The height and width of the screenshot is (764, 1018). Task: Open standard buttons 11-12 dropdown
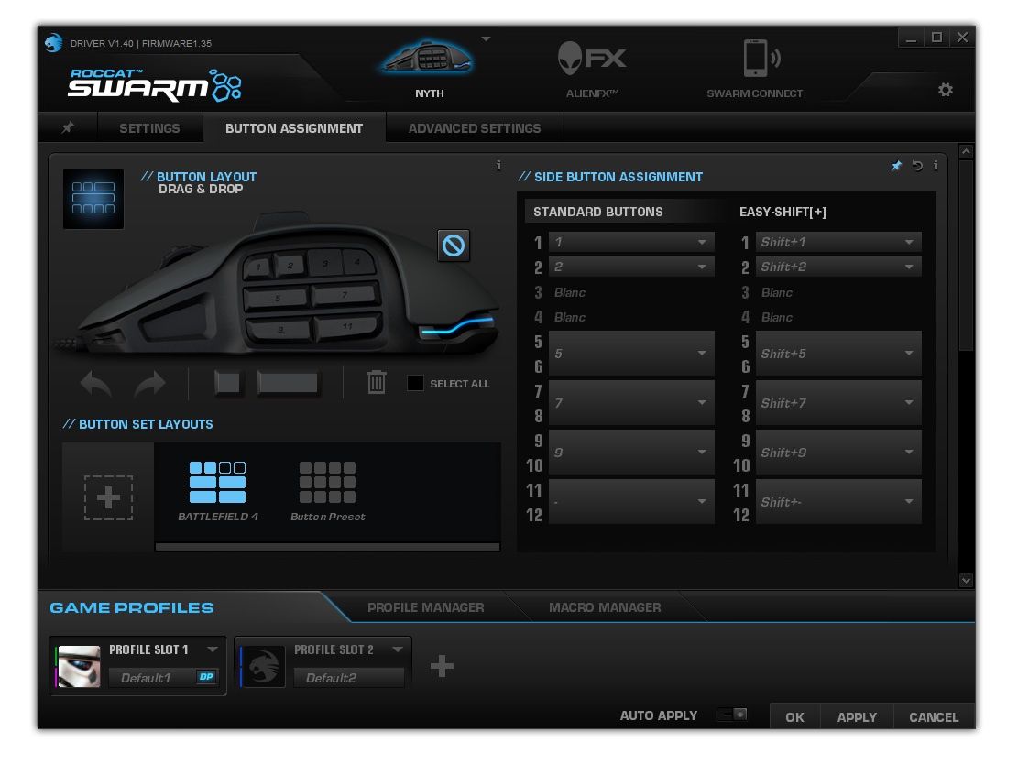tap(631, 502)
